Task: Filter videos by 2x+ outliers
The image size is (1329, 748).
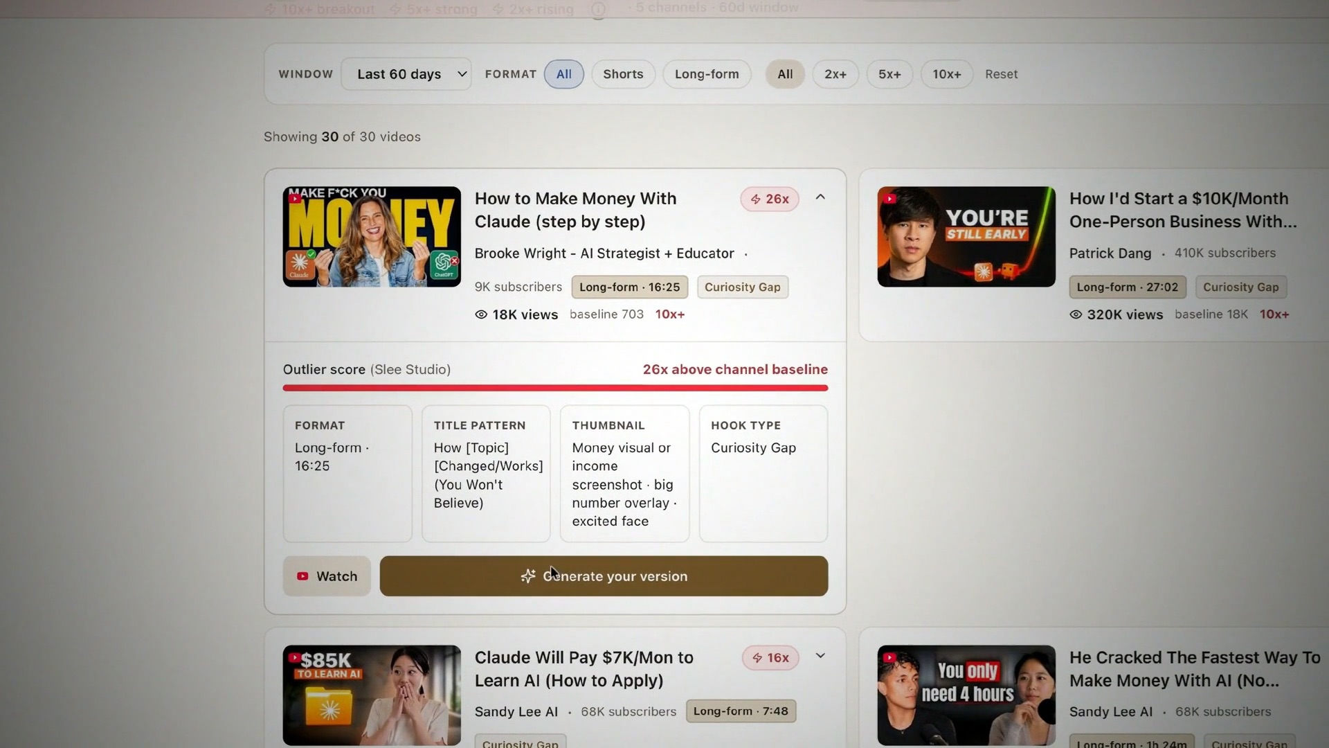Action: click(835, 74)
